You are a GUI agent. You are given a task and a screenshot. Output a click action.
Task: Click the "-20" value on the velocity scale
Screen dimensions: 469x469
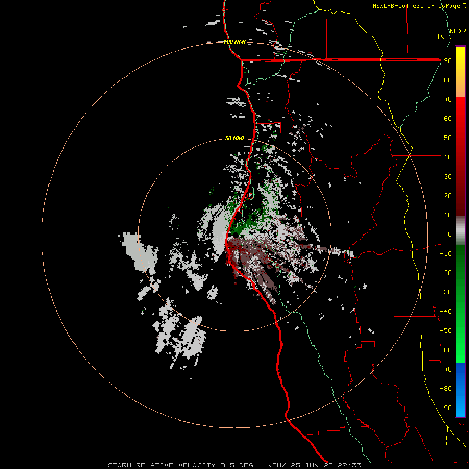pos(446,273)
